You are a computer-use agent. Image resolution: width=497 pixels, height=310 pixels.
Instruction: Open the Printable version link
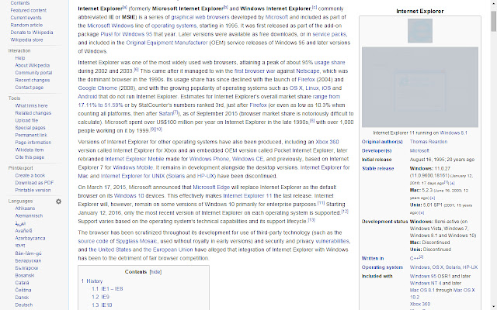33,190
